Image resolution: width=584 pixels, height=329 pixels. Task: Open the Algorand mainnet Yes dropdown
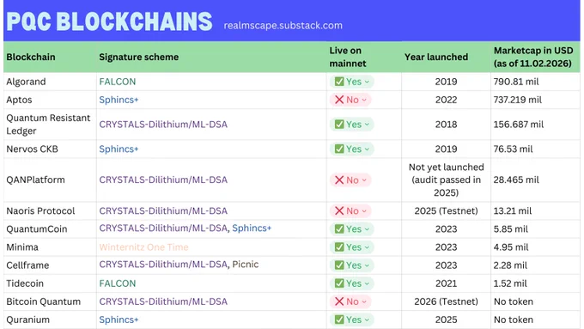351,82
